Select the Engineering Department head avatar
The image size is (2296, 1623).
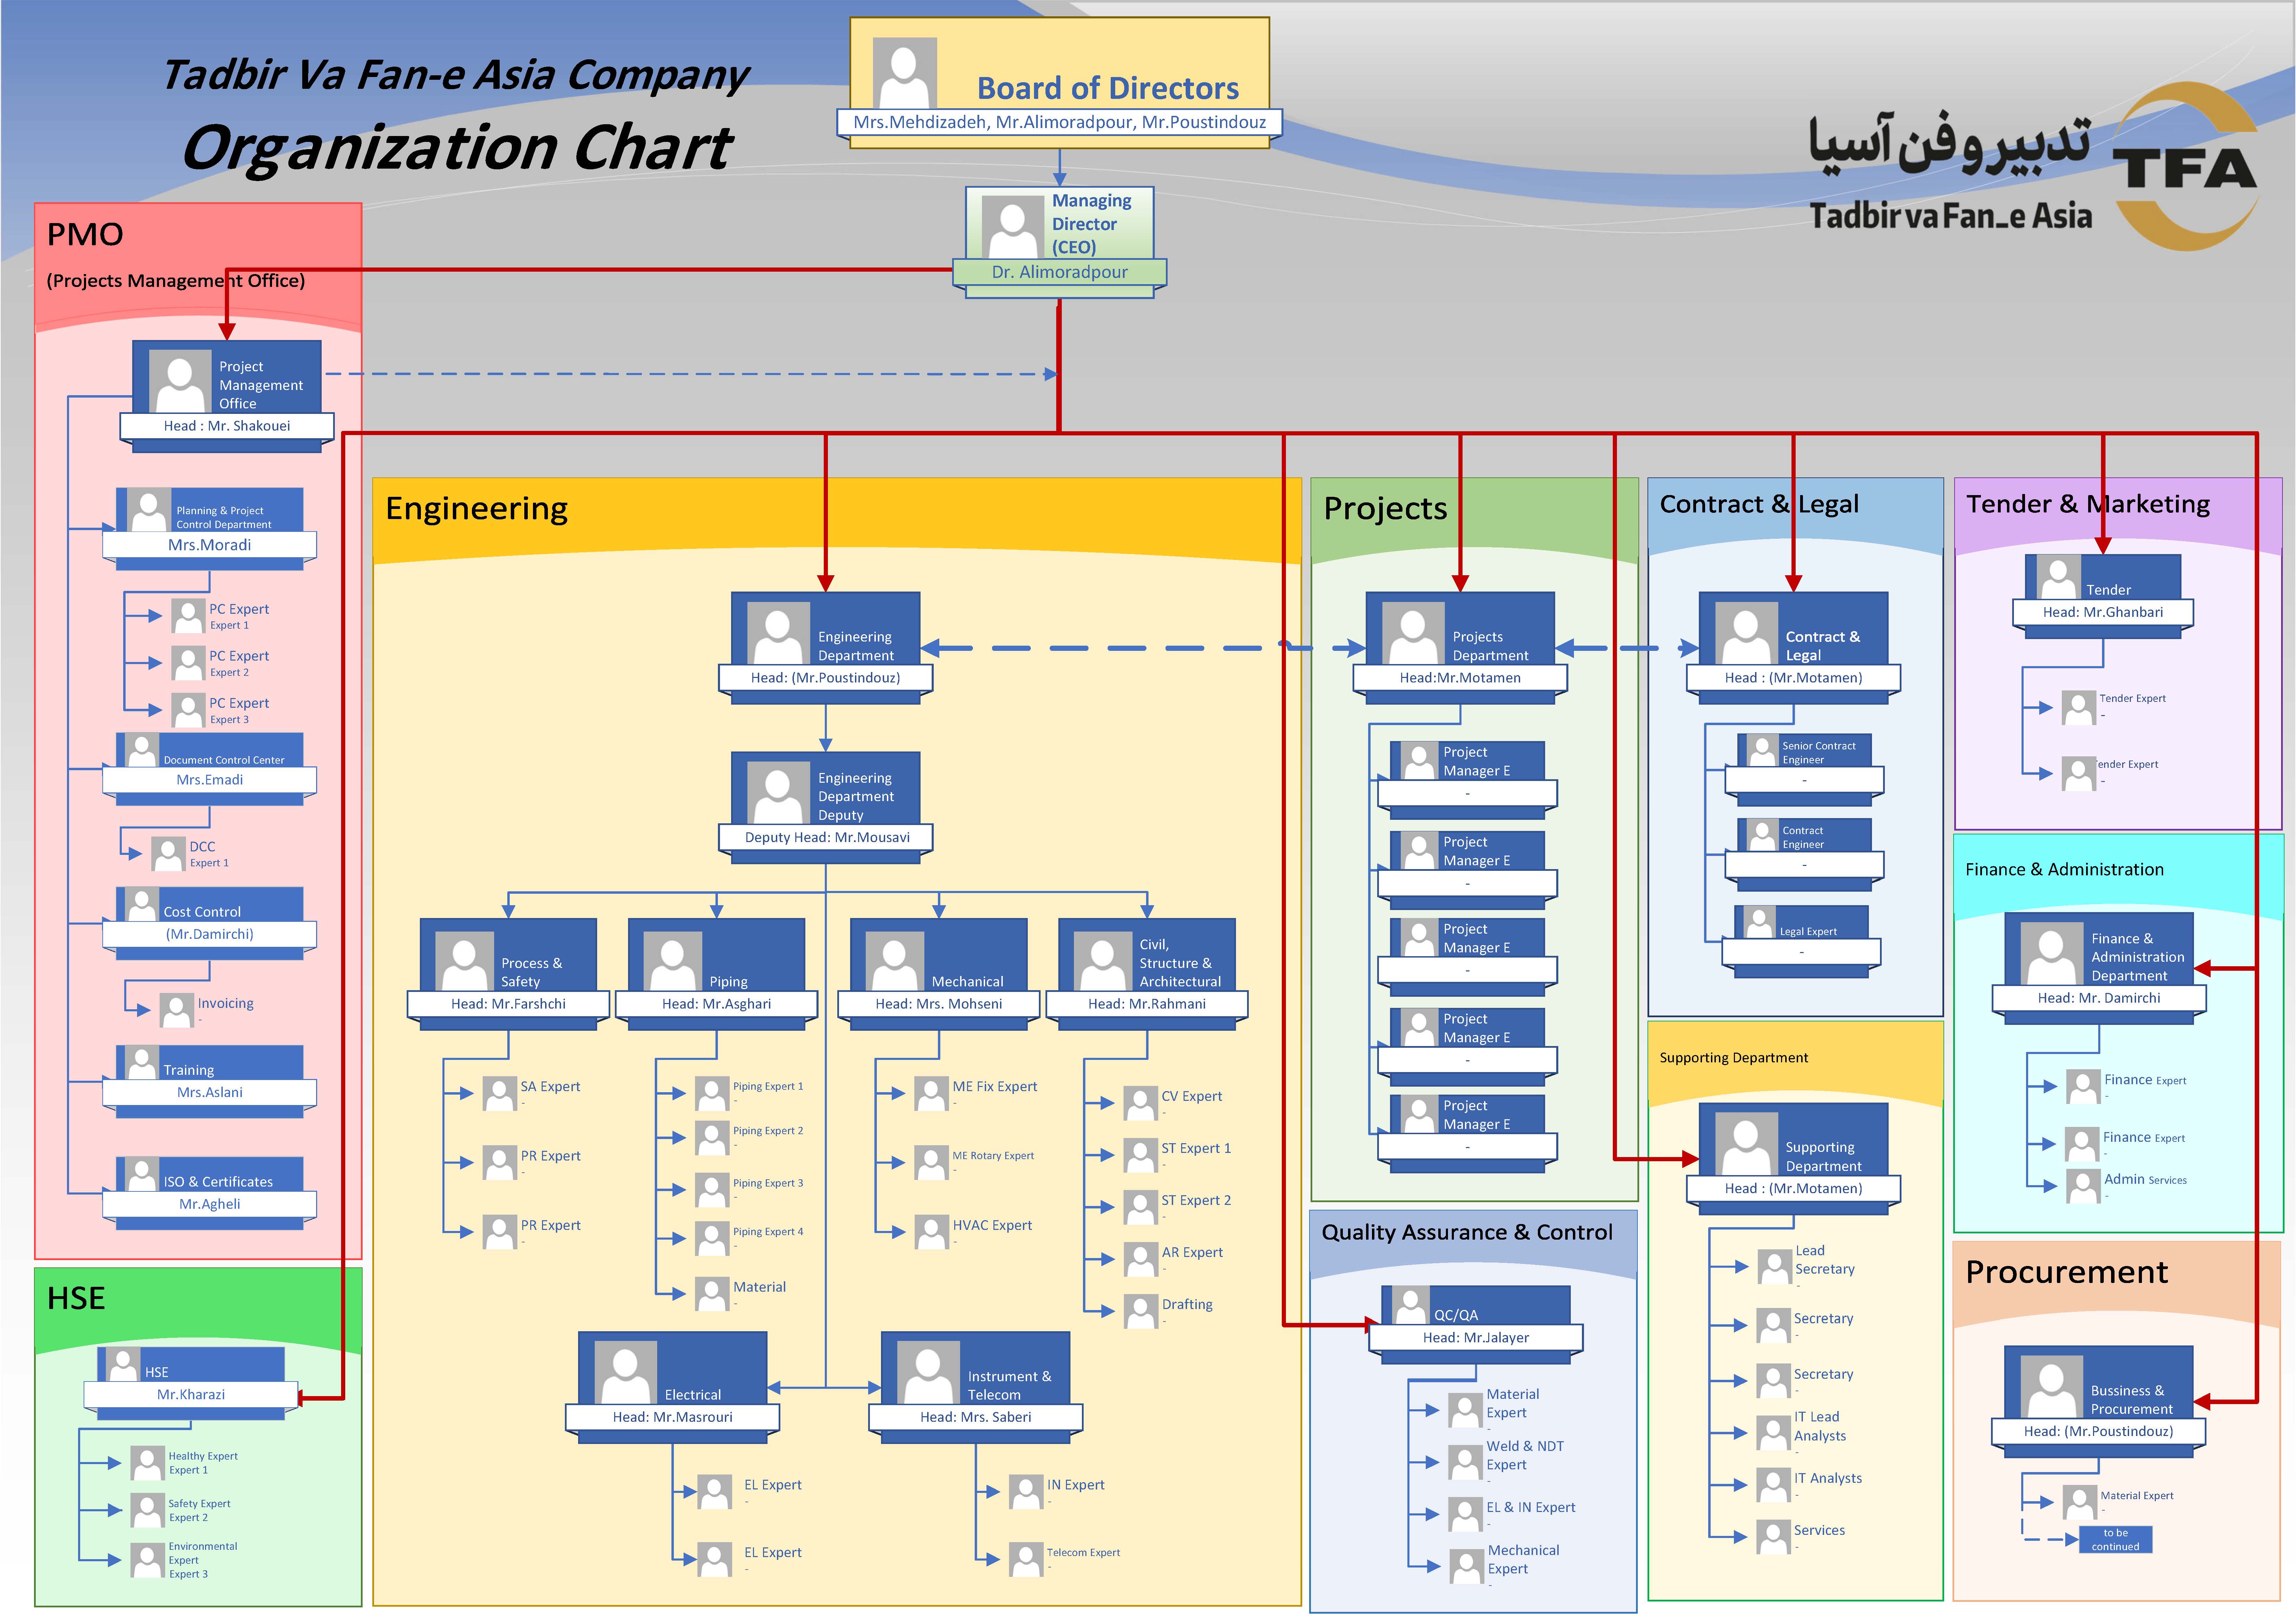(x=778, y=633)
